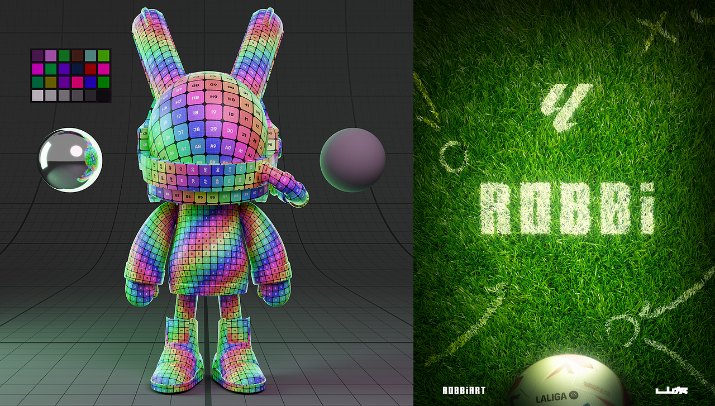Click the lightning bolt logo on the grass
The height and width of the screenshot is (406, 715).
[x=566, y=108]
